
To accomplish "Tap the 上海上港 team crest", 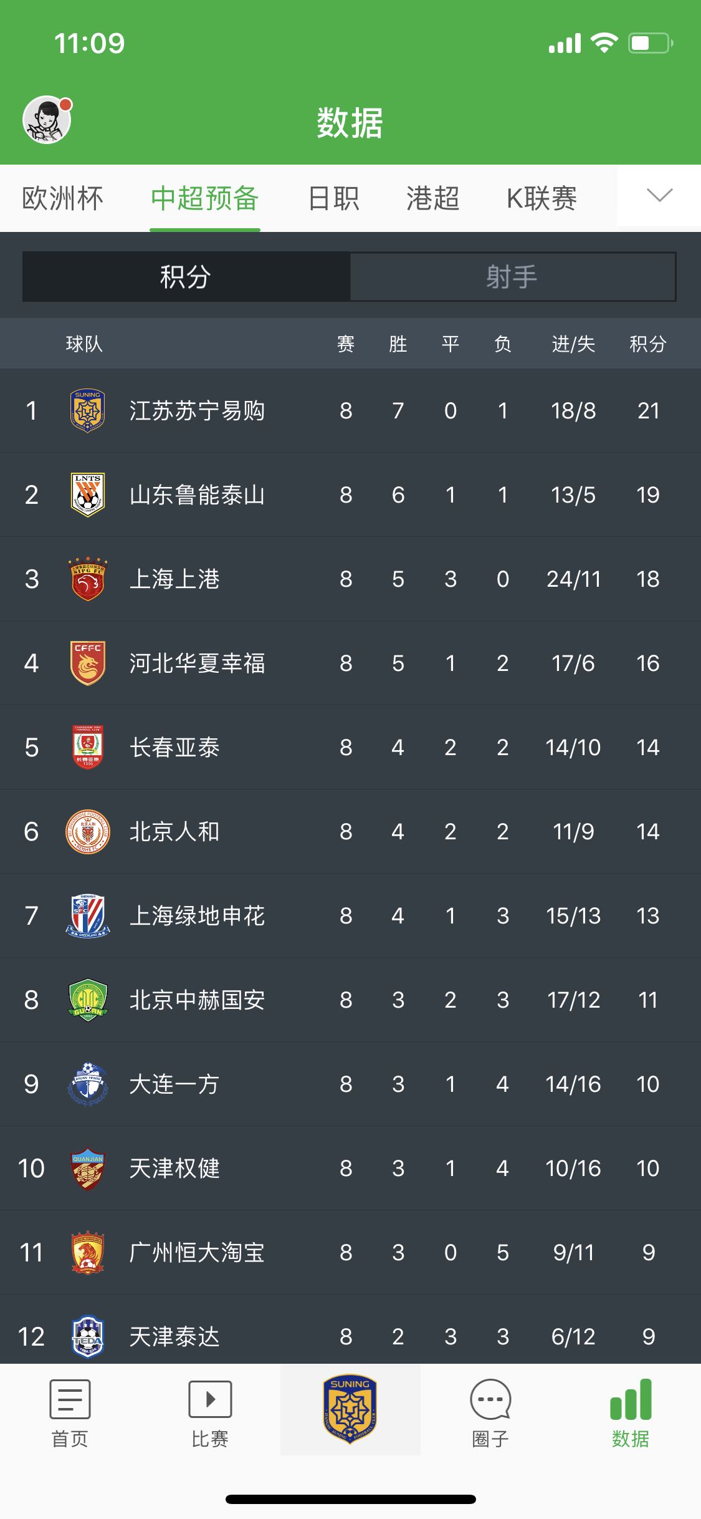I will tap(88, 579).
